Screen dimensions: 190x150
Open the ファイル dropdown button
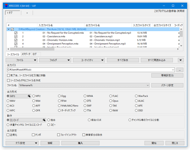(22, 60)
